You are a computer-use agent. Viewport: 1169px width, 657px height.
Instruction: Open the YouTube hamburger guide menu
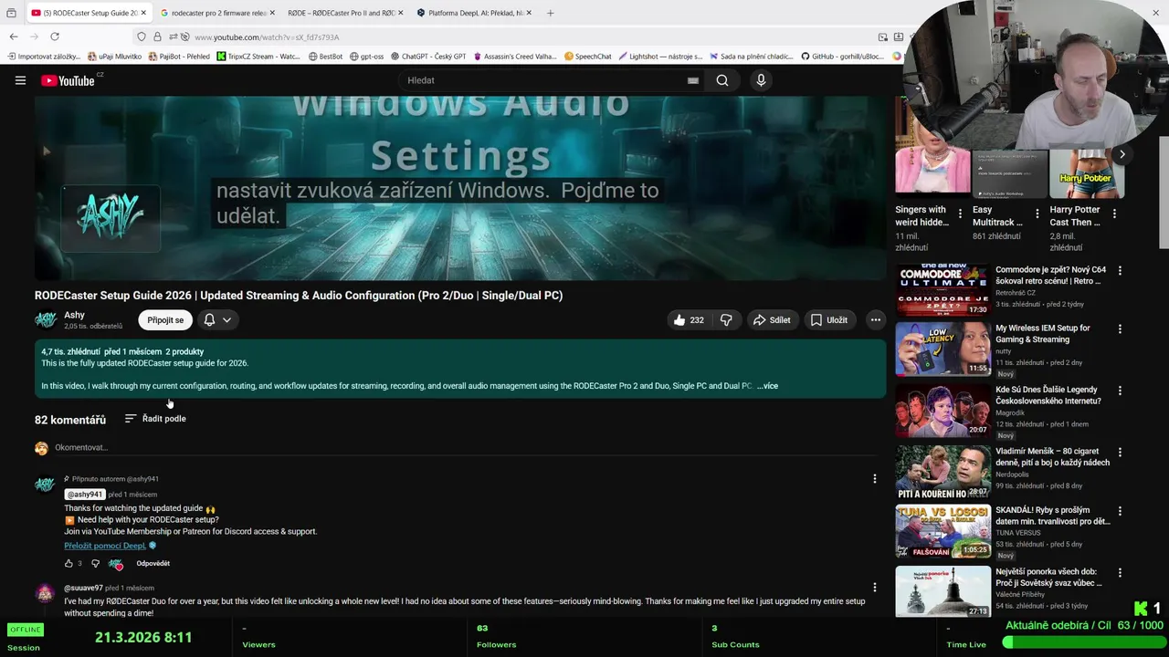(20, 80)
